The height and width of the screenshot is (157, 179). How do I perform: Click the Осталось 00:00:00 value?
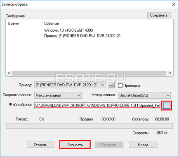click(162, 119)
